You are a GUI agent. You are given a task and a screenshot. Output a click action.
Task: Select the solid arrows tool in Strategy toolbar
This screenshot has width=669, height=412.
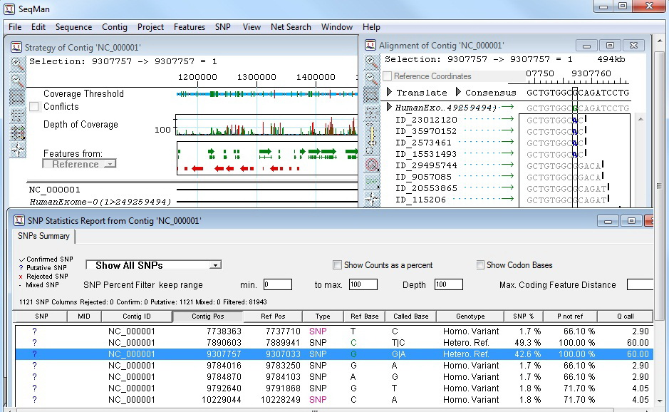coord(17,98)
